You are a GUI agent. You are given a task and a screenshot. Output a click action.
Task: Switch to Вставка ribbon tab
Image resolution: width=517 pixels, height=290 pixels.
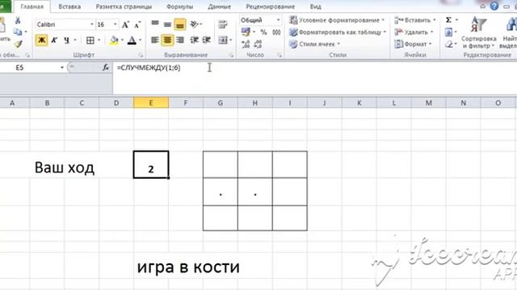(x=69, y=6)
